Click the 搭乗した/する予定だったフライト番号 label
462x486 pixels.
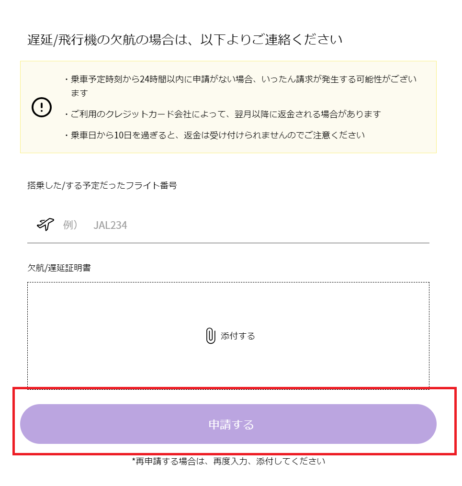(102, 186)
